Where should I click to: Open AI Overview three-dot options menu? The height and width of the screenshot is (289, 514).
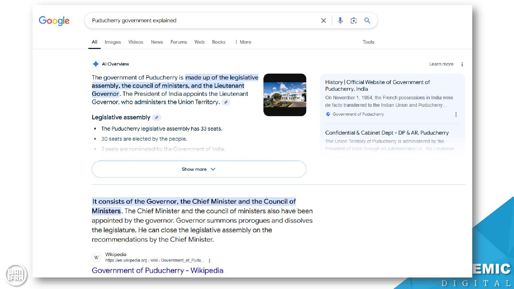click(462, 64)
